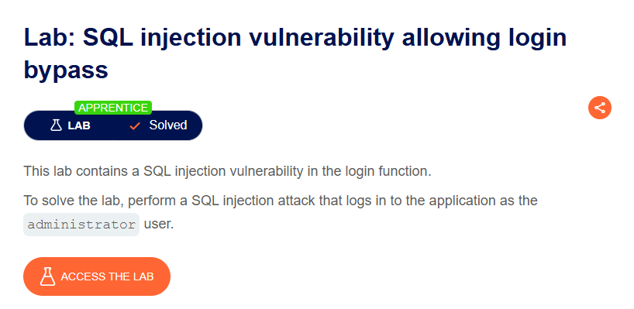Open the lab via ACCESS THE LAB text
634x309 pixels.
pyautogui.click(x=107, y=277)
